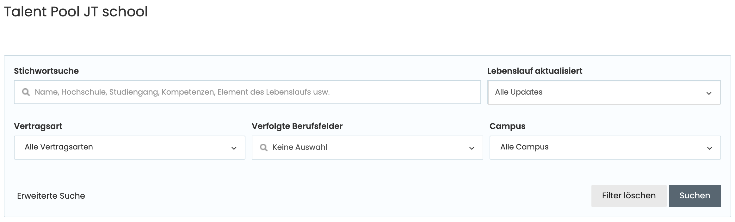
Task: Click the chevron beside Alle Vertragsarten
Action: (234, 147)
